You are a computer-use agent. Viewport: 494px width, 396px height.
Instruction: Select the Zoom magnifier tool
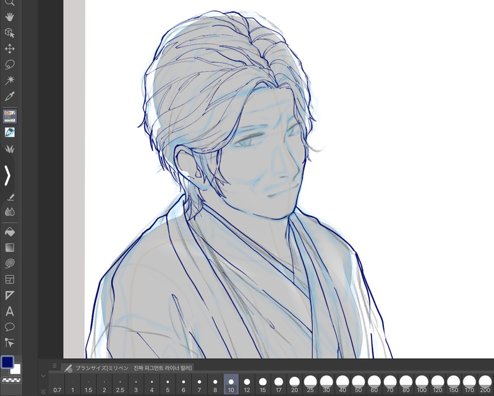[x=9, y=2]
